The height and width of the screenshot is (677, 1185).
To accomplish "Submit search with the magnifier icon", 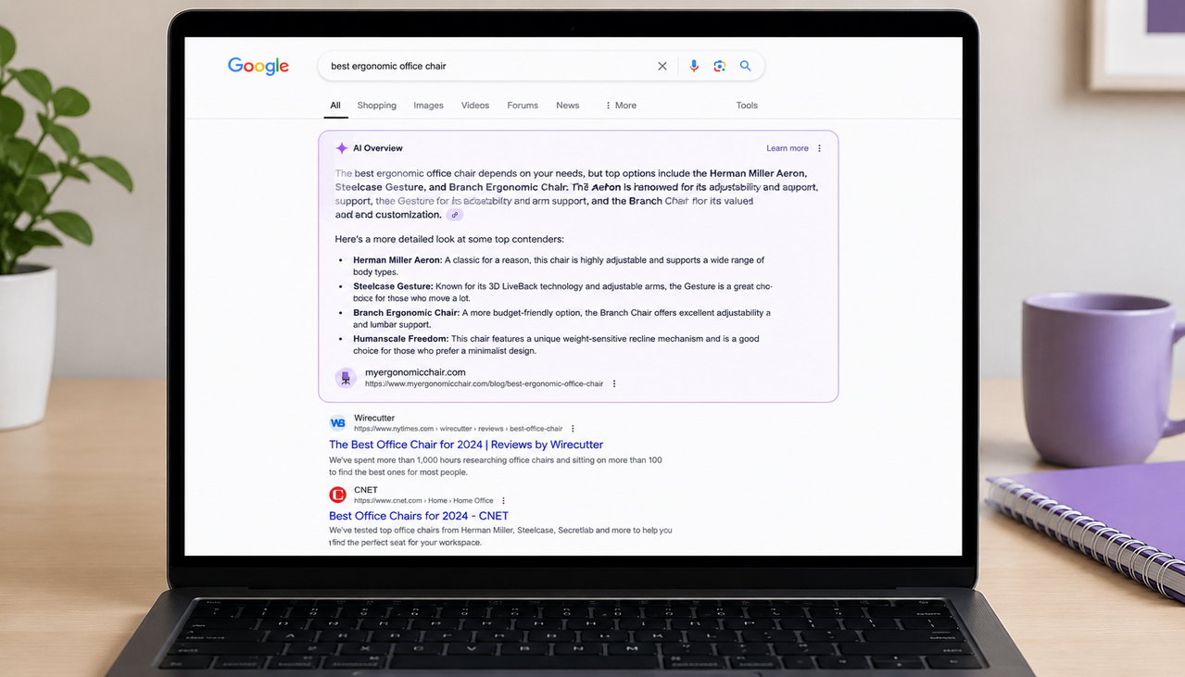I will pyautogui.click(x=745, y=66).
